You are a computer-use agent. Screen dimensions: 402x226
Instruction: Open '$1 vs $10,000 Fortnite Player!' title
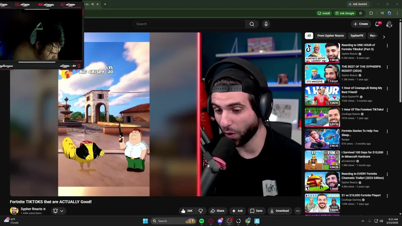coord(361,195)
